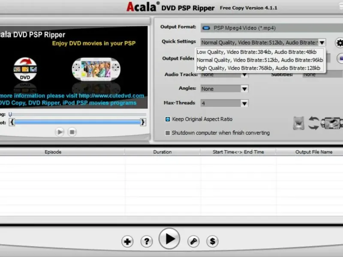343x257 pixels.
Task: Open the Subtitles dropdown
Action: (x=323, y=75)
